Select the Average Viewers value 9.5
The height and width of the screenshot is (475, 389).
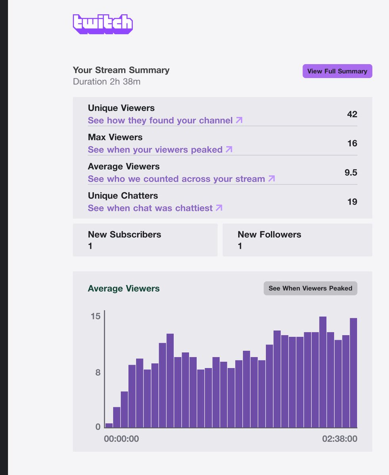click(x=351, y=173)
